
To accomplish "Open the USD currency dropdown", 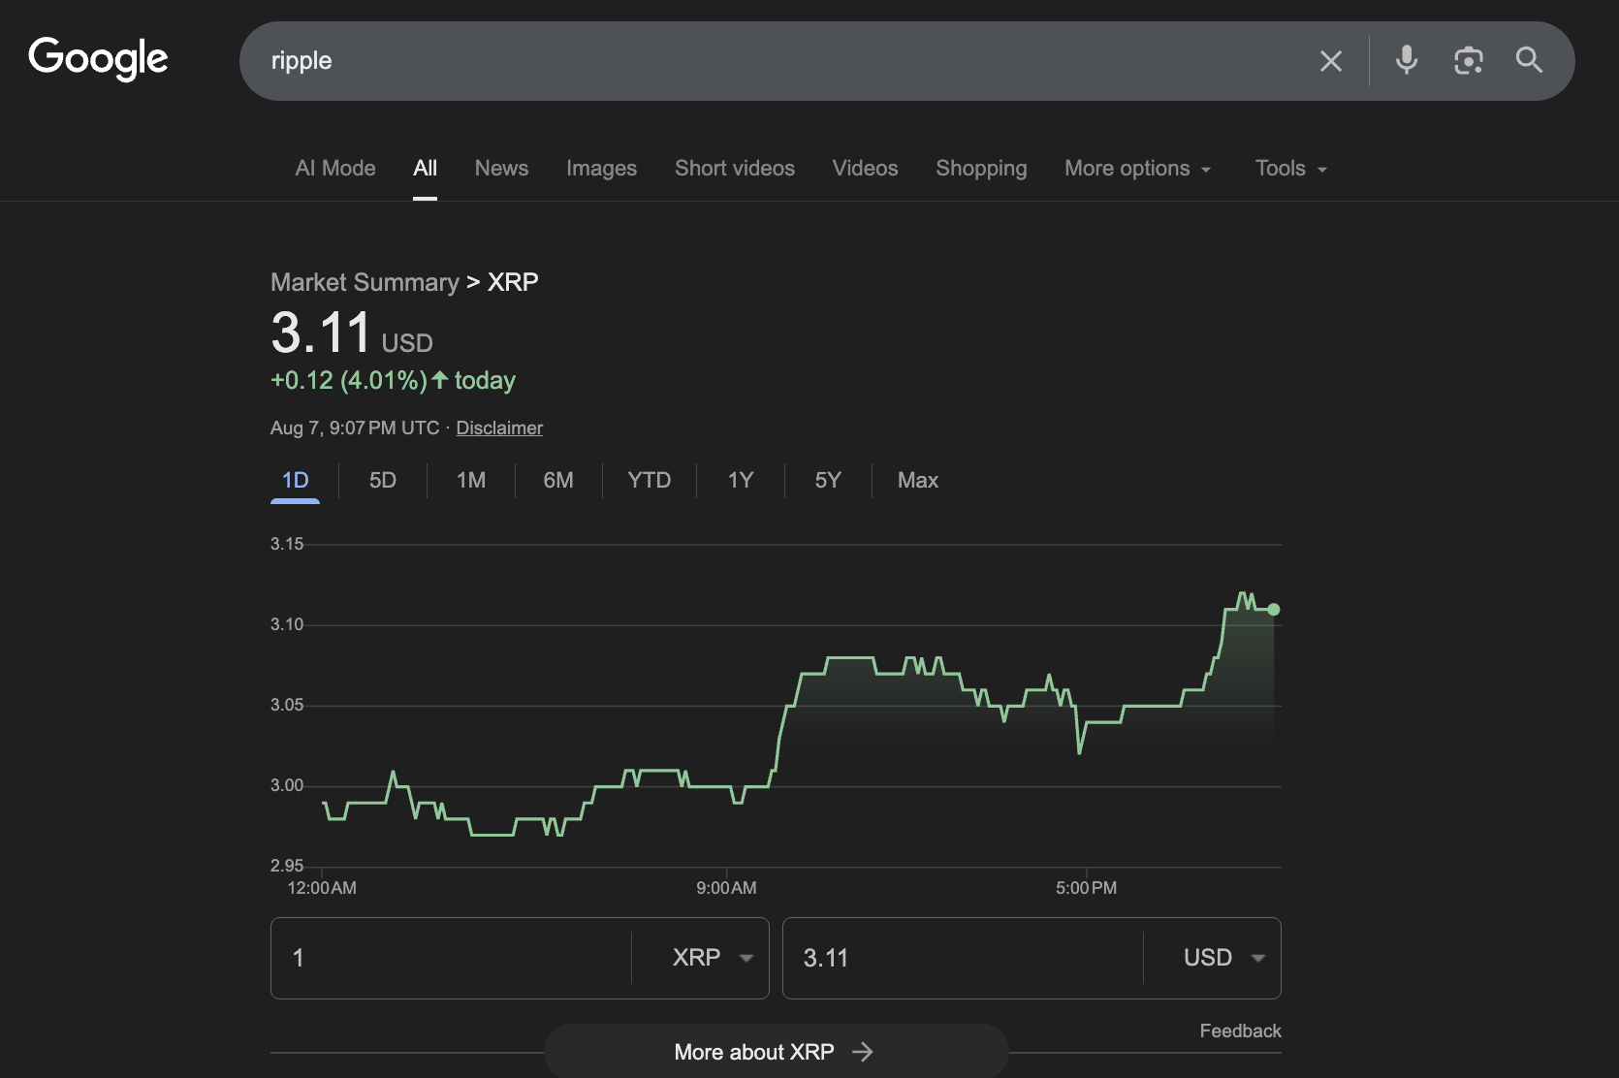I will pyautogui.click(x=1224, y=958).
